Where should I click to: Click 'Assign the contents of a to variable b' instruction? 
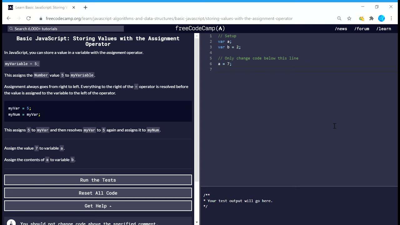[x=40, y=160]
